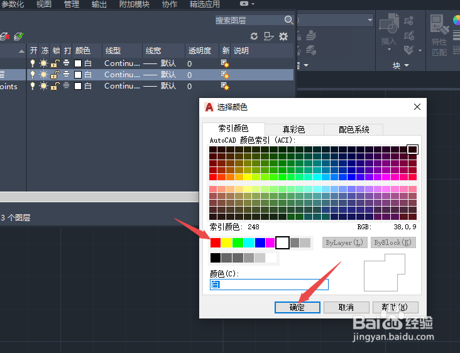Click the 透明度 column header

(202, 51)
